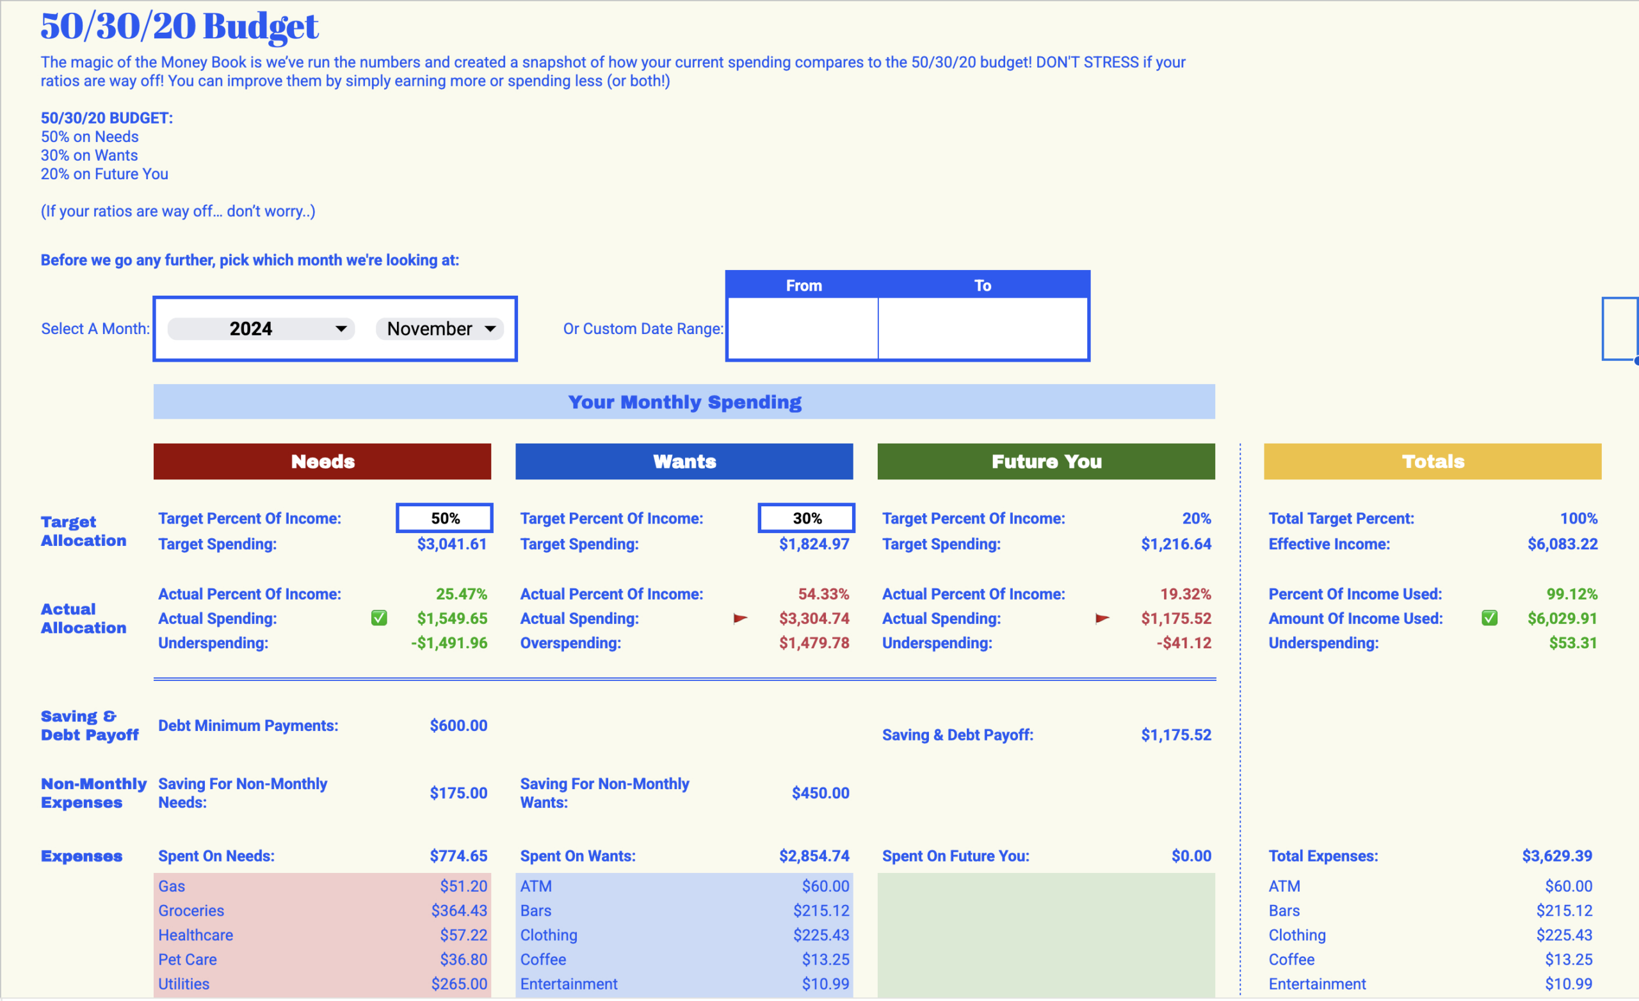Click the Effective Income value $6,083.22

[1562, 544]
